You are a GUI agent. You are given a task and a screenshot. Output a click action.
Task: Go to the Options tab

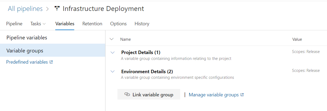coord(118,24)
